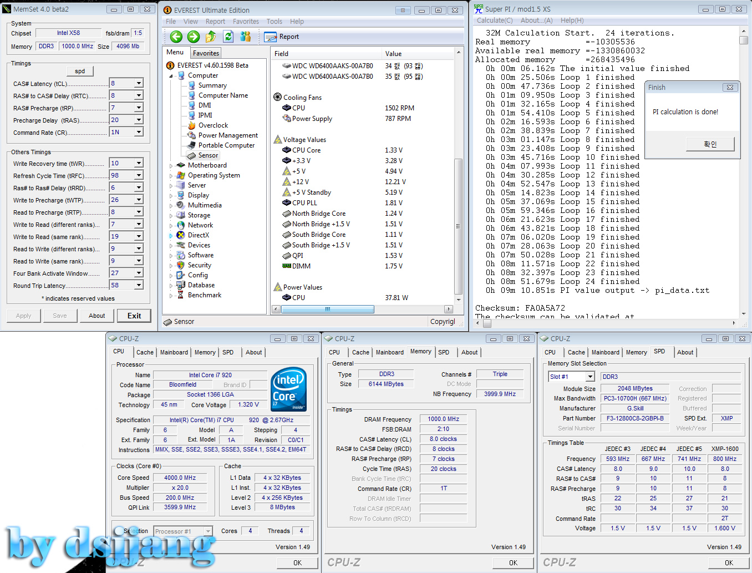Click the spd button in MemSet Timings
752x573 pixels.
pos(80,71)
